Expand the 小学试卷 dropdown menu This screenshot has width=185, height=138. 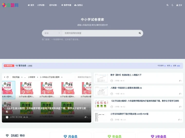coord(42,5)
